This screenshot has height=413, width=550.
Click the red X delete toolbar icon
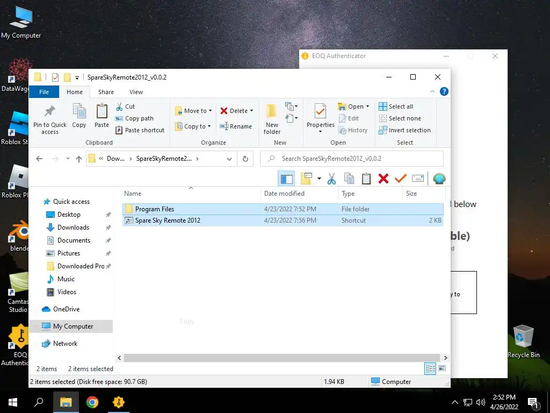point(383,179)
